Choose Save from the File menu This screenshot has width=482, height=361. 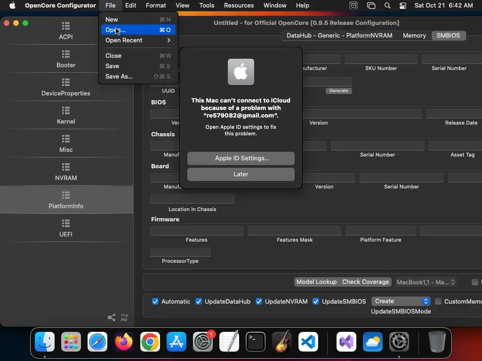tap(138, 66)
